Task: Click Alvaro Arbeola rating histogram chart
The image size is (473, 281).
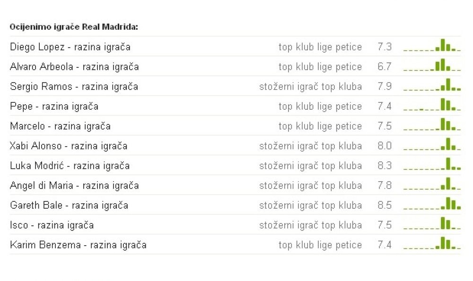Action: tap(432, 65)
